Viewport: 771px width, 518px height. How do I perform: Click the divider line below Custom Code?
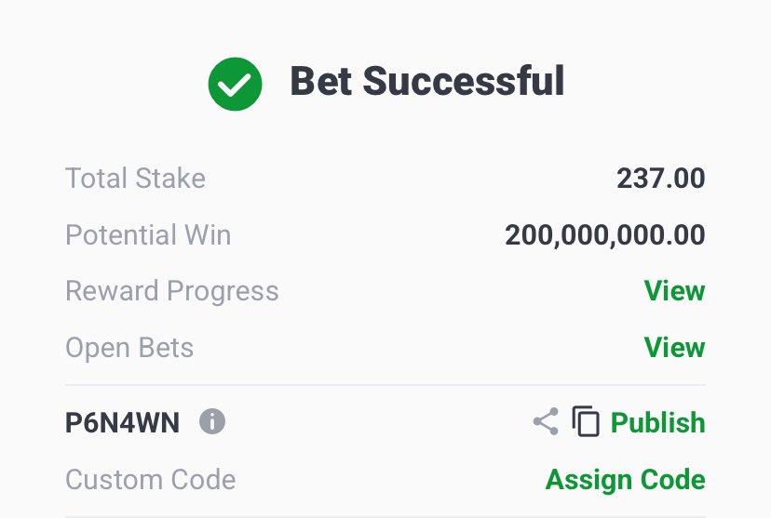(385, 516)
